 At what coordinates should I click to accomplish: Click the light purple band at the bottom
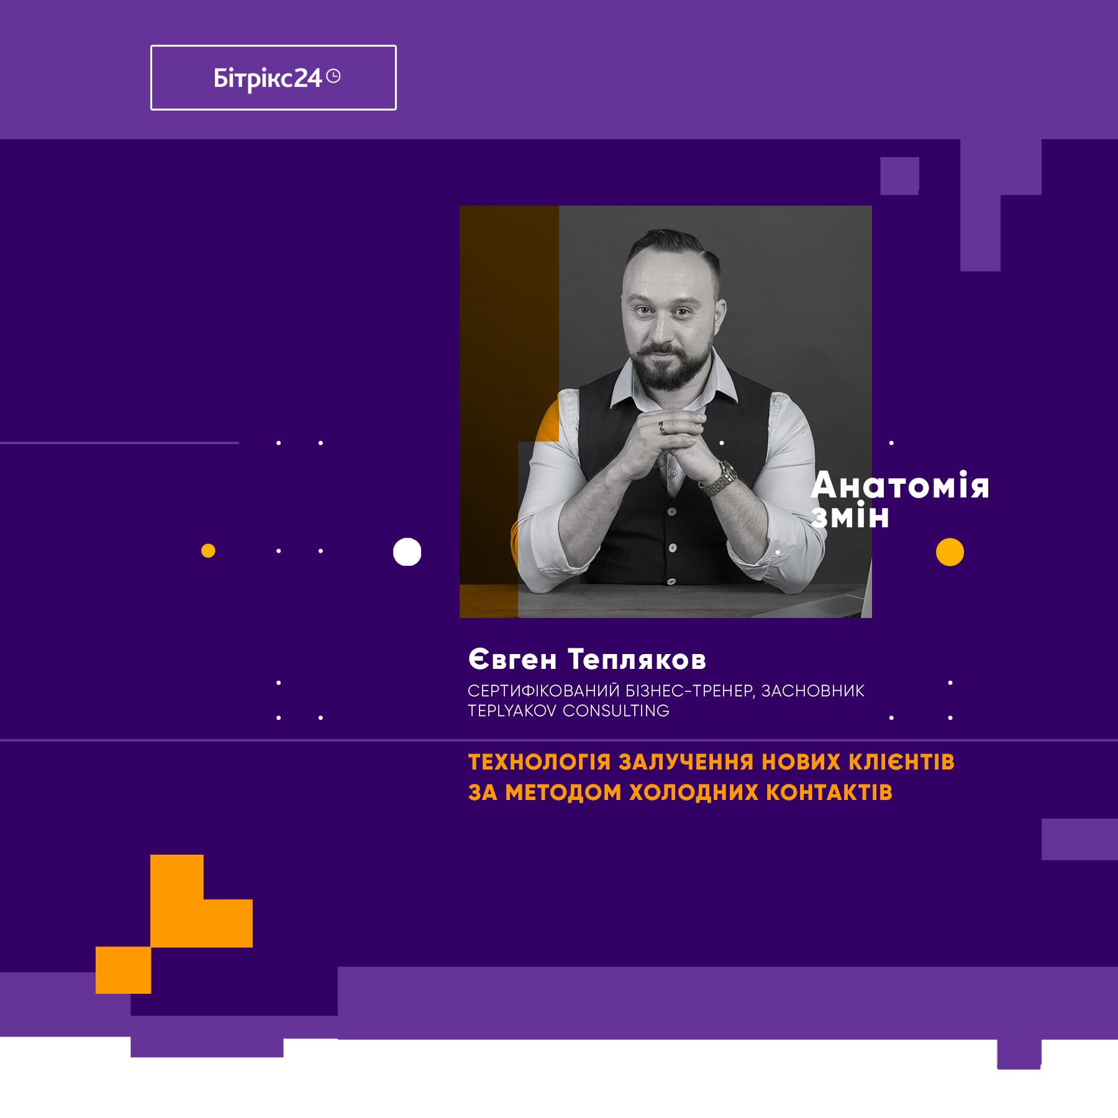coord(727,1002)
